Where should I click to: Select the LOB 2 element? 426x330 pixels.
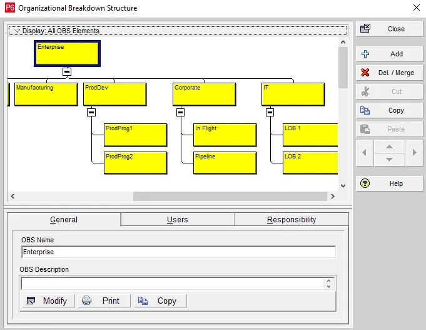310,163
